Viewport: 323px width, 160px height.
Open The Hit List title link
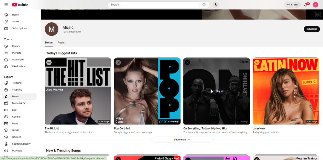click(52, 129)
